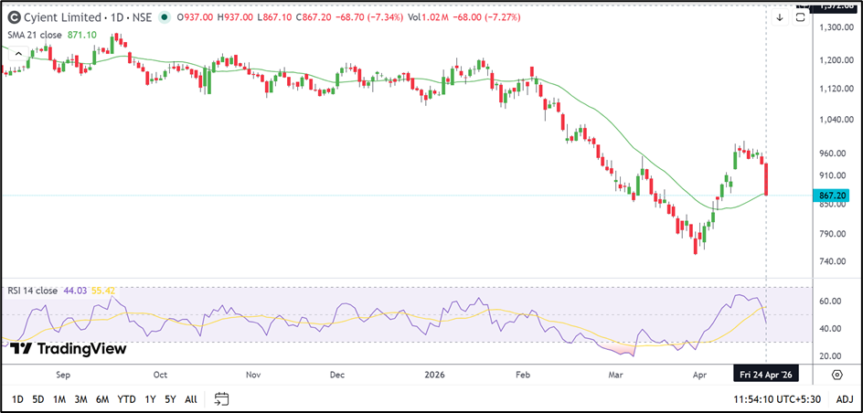This screenshot has height=413, width=863.
Task: Show the 1Y range
Action: (x=151, y=399)
